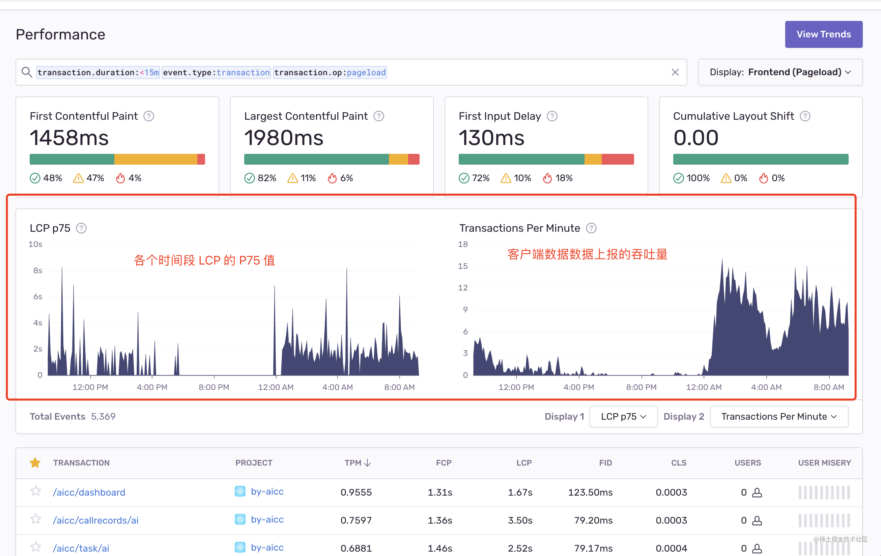Click FID warning triangle icon 10%
Image resolution: width=881 pixels, height=556 pixels.
click(506, 178)
